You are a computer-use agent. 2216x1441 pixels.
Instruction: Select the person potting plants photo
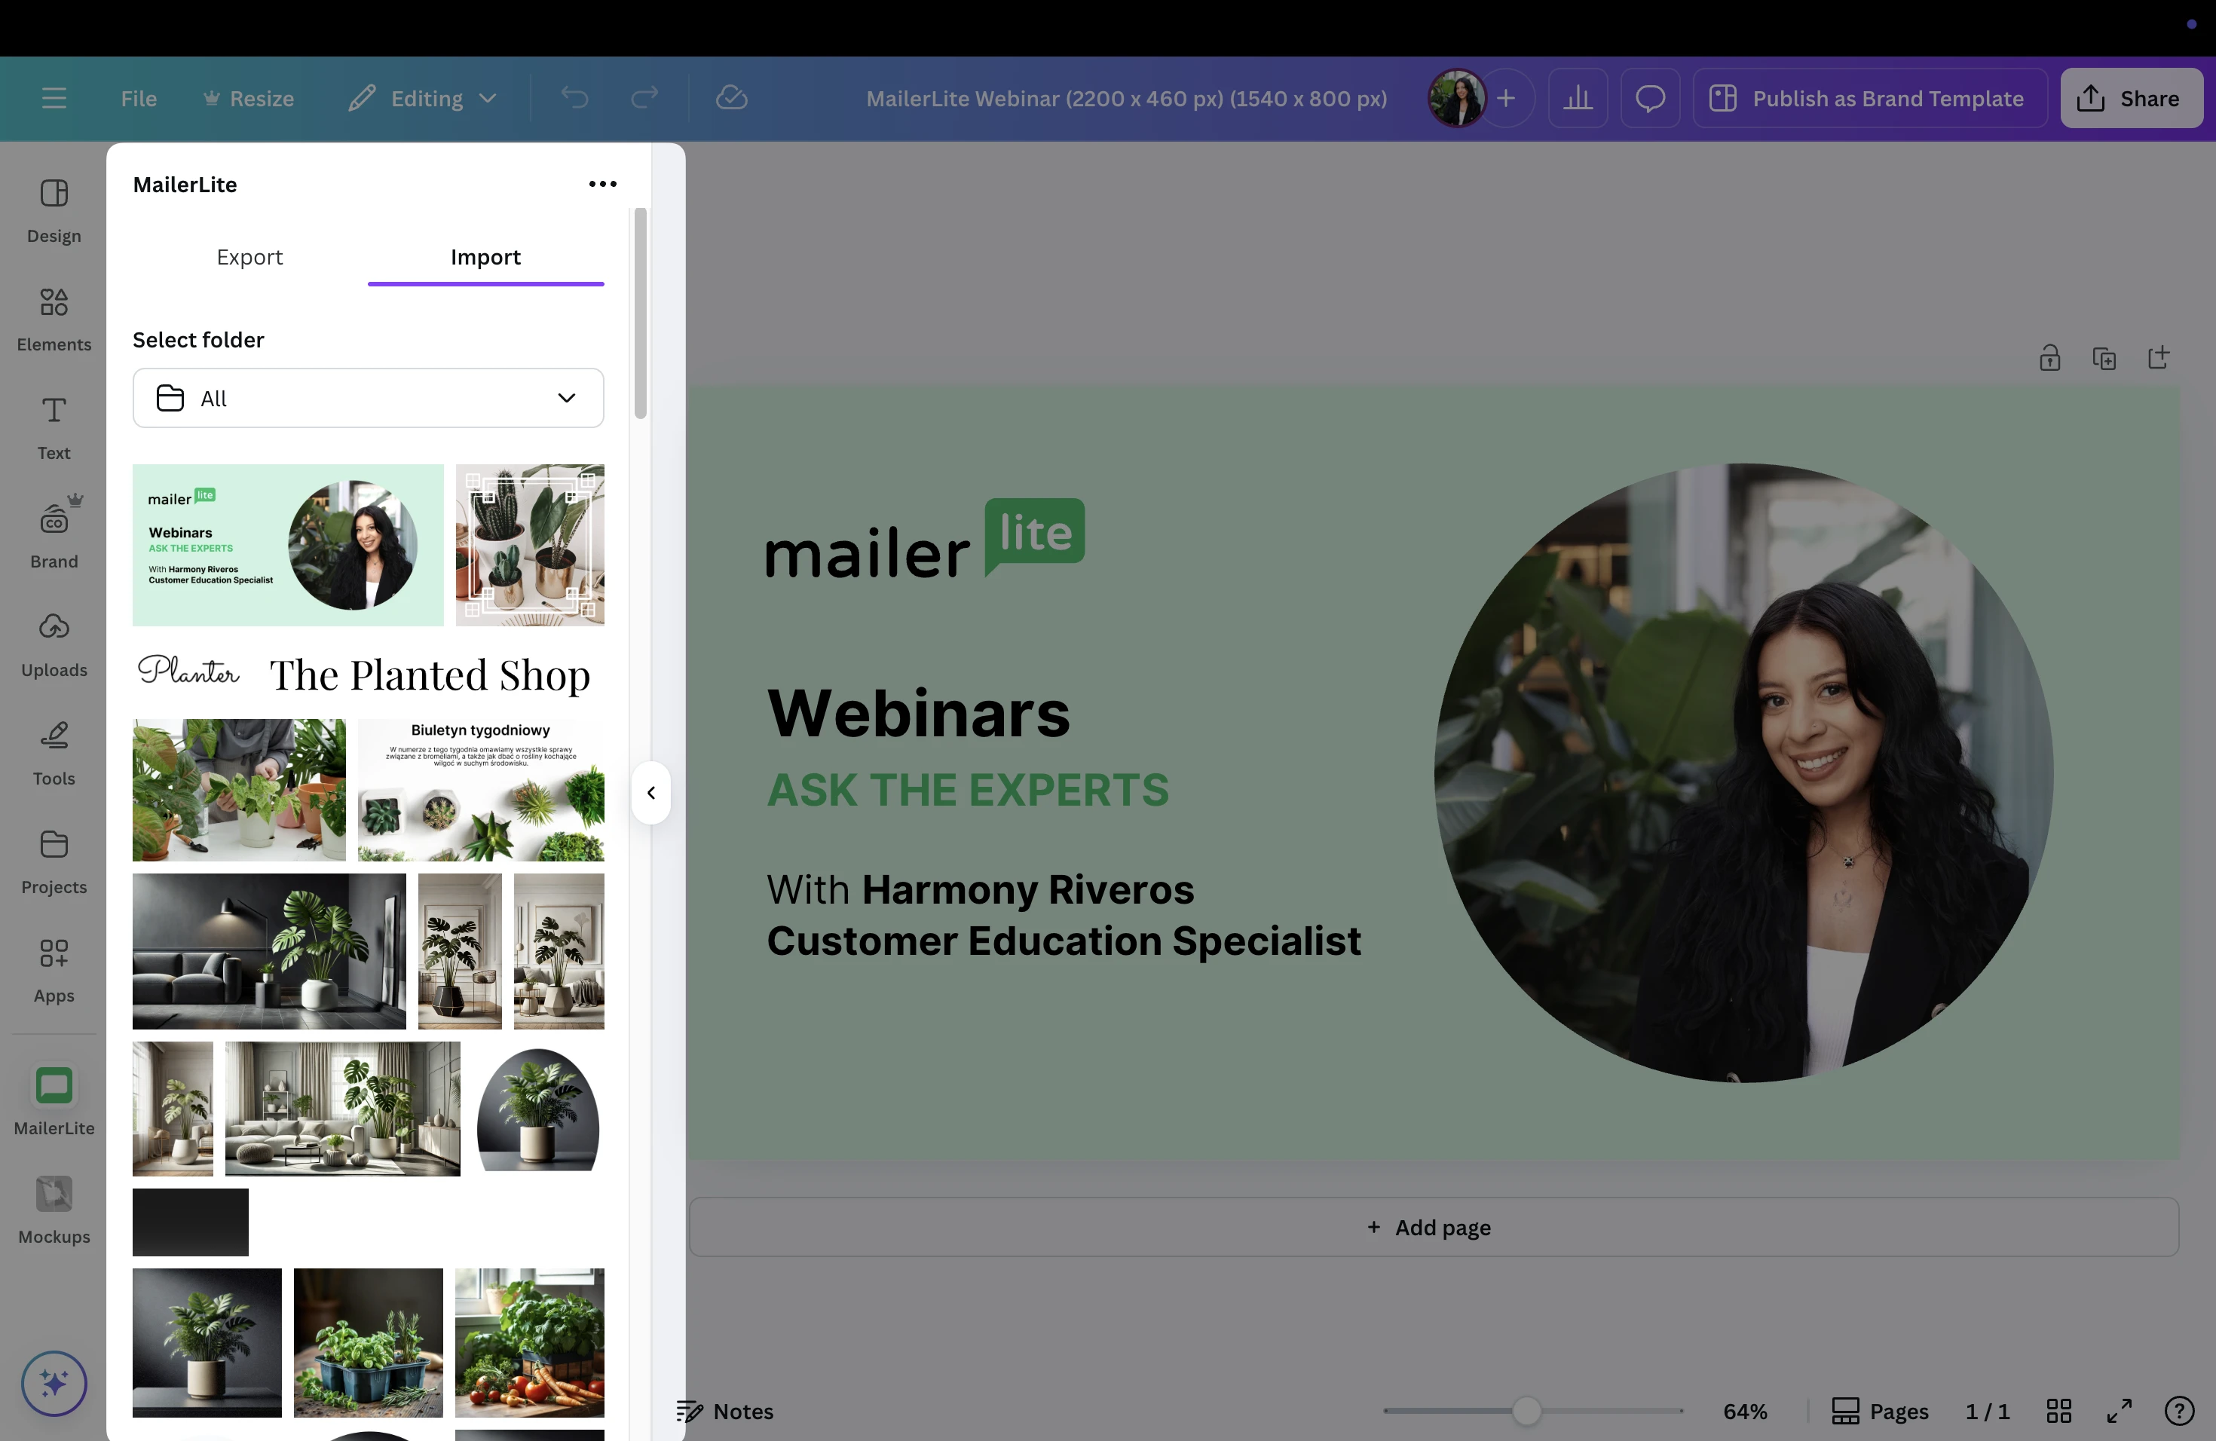click(x=238, y=789)
